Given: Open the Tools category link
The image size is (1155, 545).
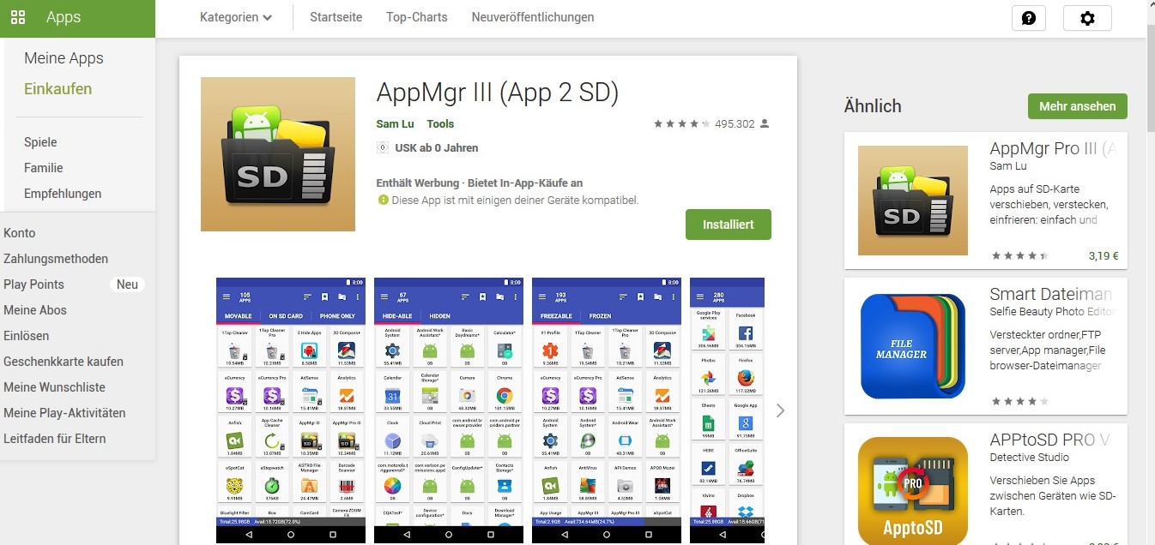Looking at the screenshot, I should [x=440, y=124].
